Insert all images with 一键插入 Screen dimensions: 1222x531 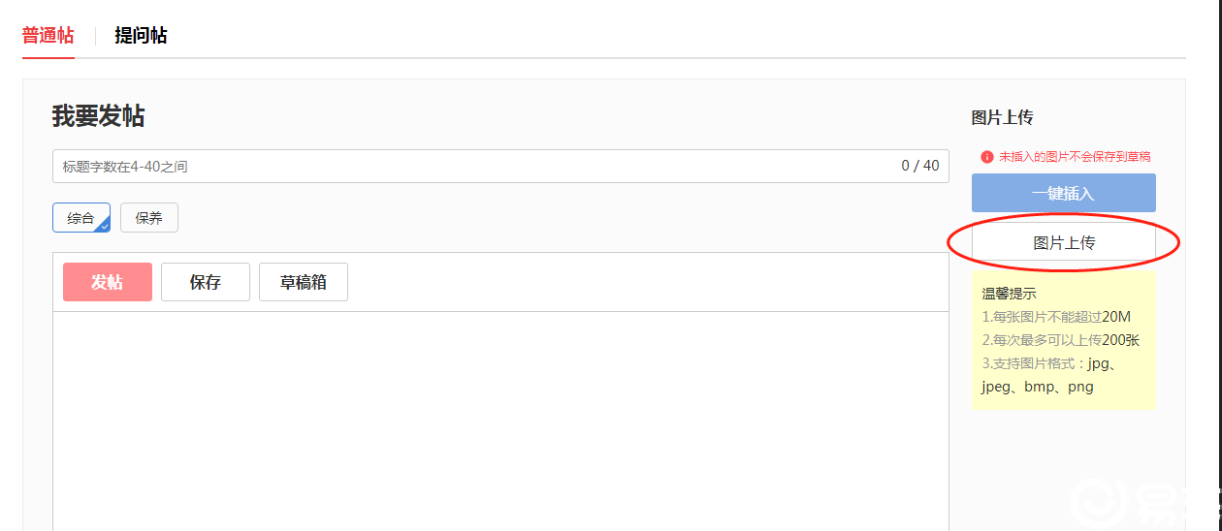tap(1064, 193)
